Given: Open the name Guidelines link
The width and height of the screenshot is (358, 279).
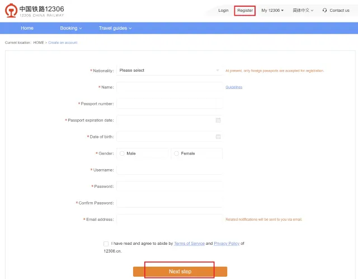Looking at the screenshot, I should click(x=234, y=87).
